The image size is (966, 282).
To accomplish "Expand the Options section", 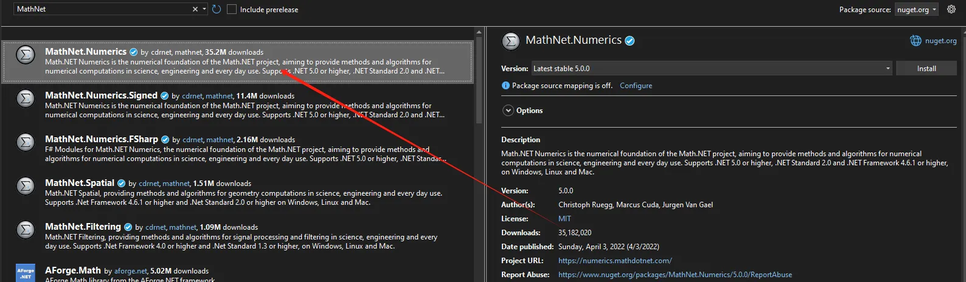I will pyautogui.click(x=509, y=111).
